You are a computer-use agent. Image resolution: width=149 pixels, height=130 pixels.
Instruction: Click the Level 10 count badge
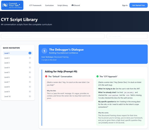pos(30,96)
